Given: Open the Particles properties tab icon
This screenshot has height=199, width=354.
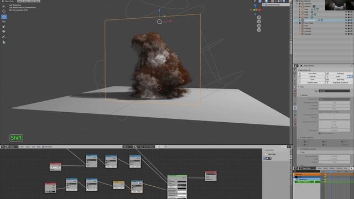Looking at the screenshot, I should pos(295,103).
